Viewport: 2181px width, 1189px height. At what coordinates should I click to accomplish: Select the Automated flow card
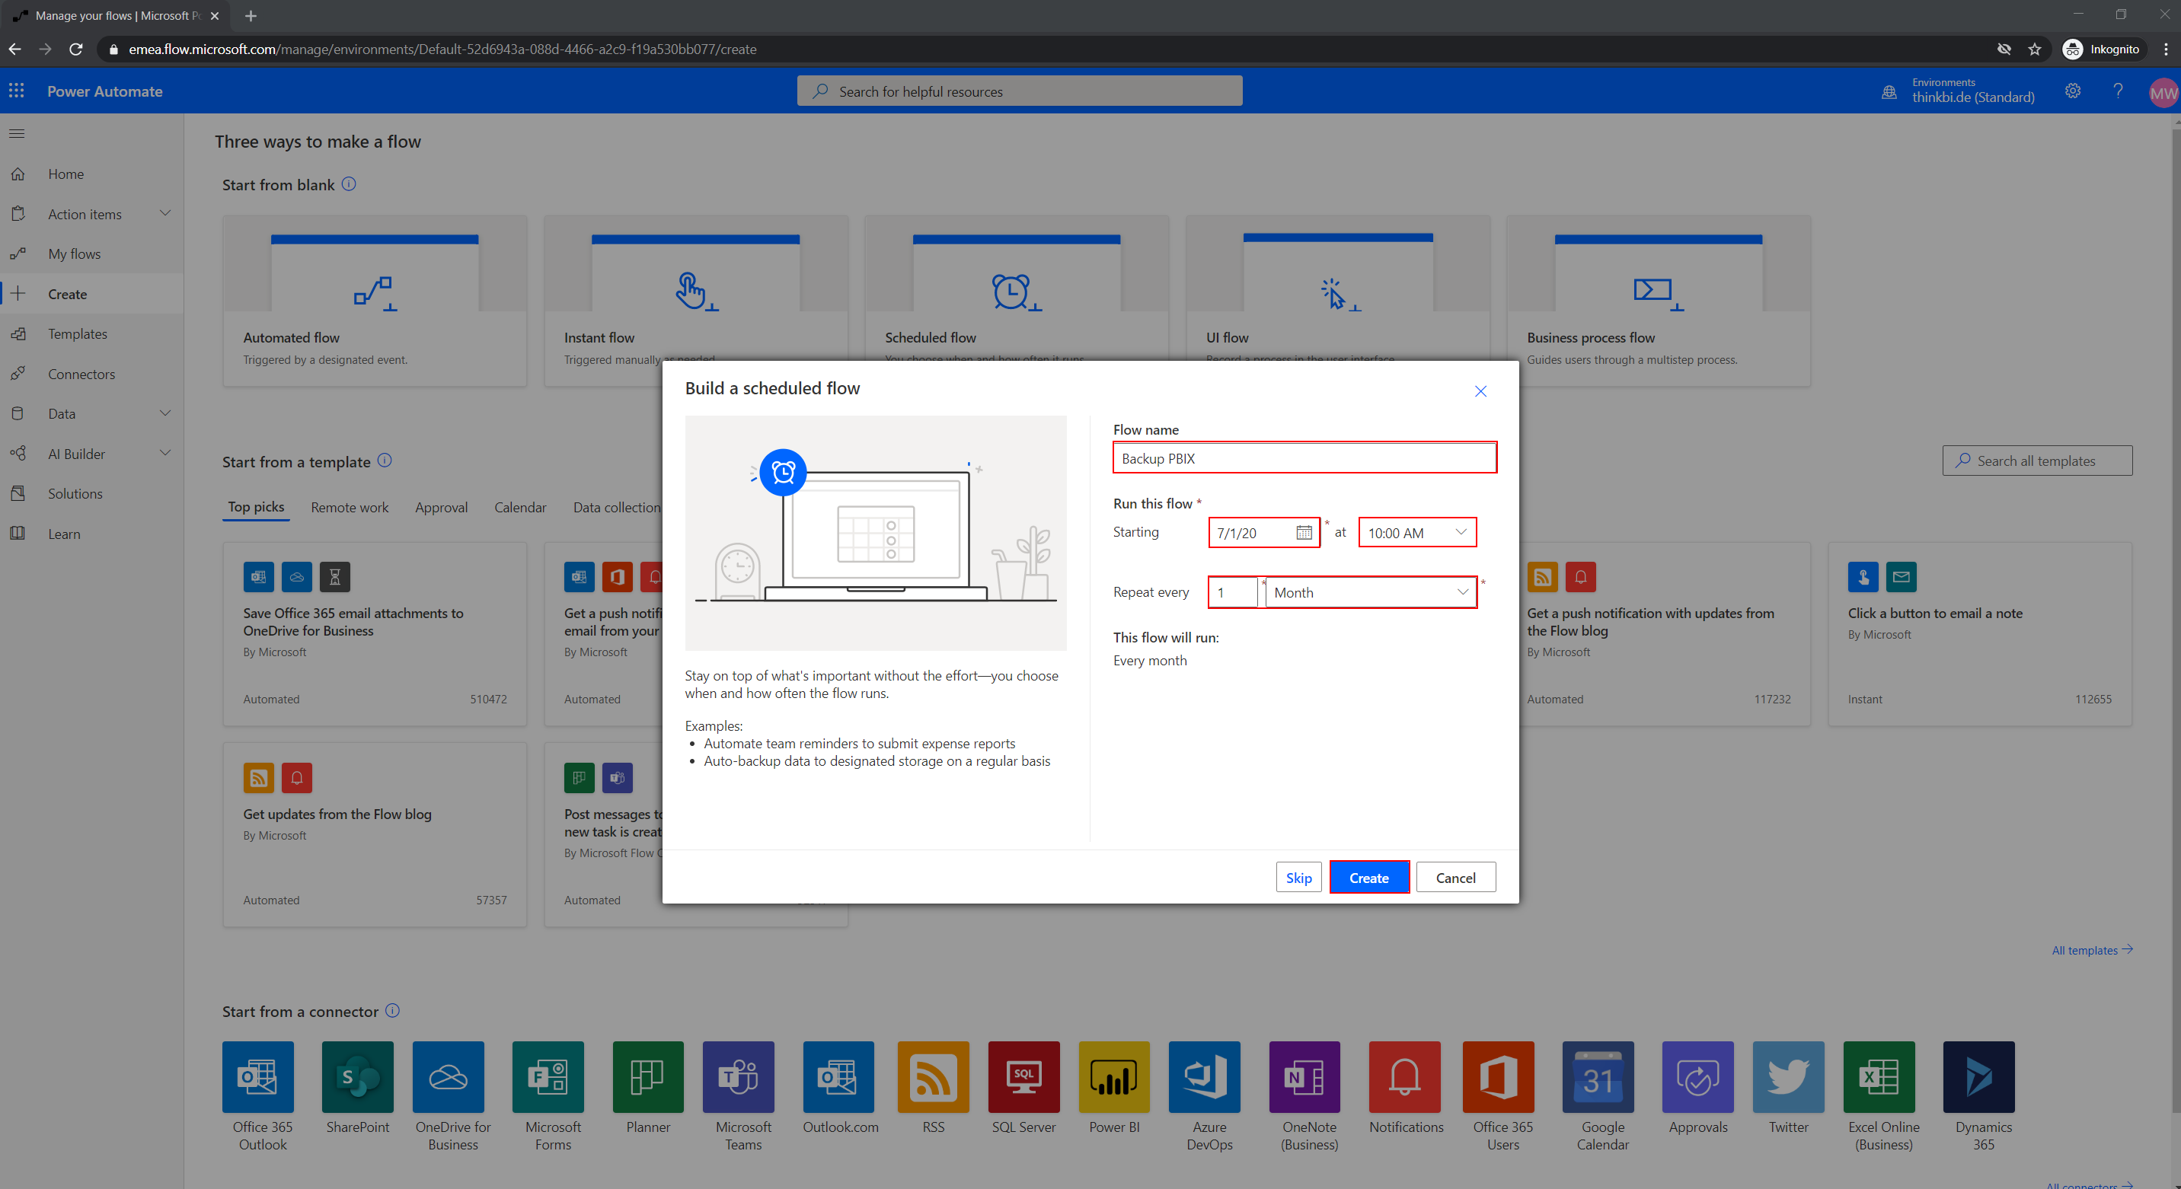[x=374, y=301]
